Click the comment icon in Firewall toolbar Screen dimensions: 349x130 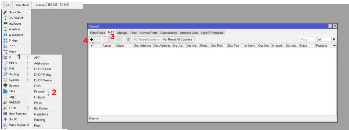120,40
